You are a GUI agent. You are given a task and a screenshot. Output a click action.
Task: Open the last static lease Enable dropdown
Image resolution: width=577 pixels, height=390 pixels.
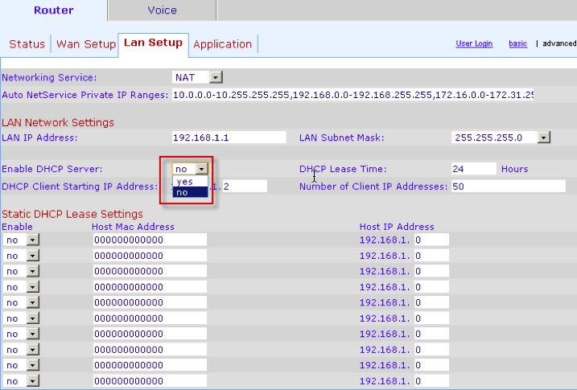pos(33,380)
